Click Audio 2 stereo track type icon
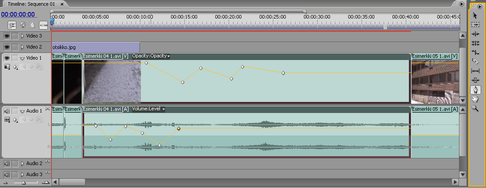486x188 pixels. pyautogui.click(x=47, y=162)
